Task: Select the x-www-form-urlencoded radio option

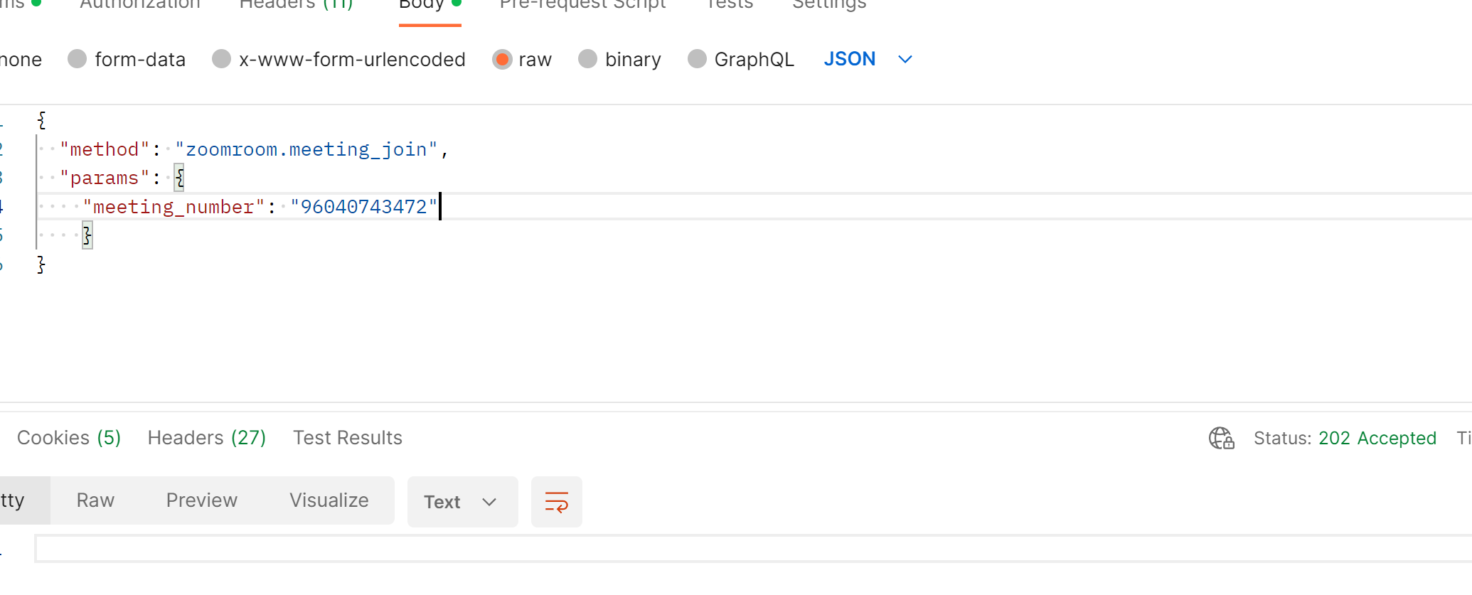Action: coord(221,59)
